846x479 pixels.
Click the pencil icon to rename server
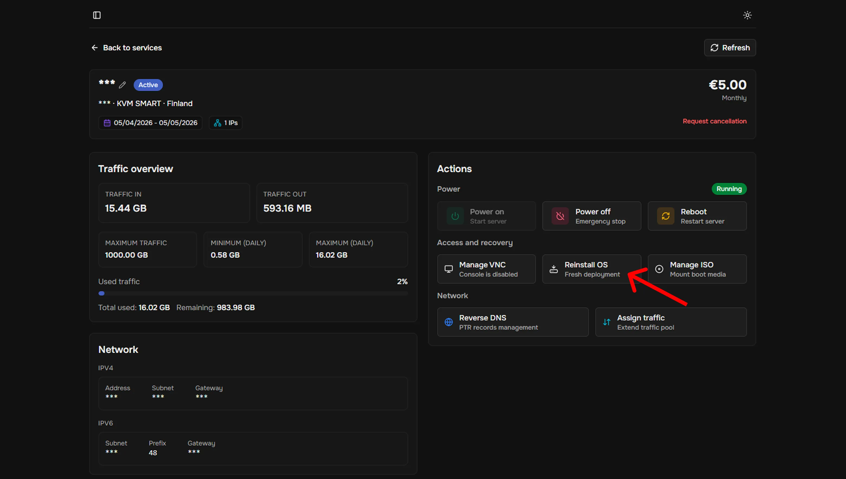click(x=122, y=85)
